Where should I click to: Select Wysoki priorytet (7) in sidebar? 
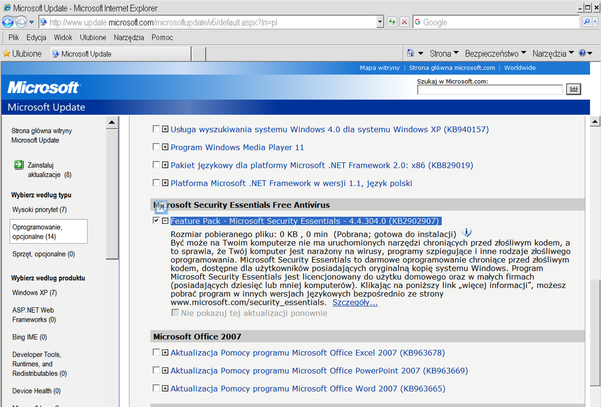40,210
